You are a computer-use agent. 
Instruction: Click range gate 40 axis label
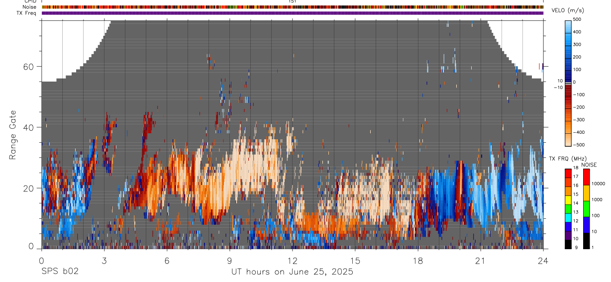[x=29, y=127]
